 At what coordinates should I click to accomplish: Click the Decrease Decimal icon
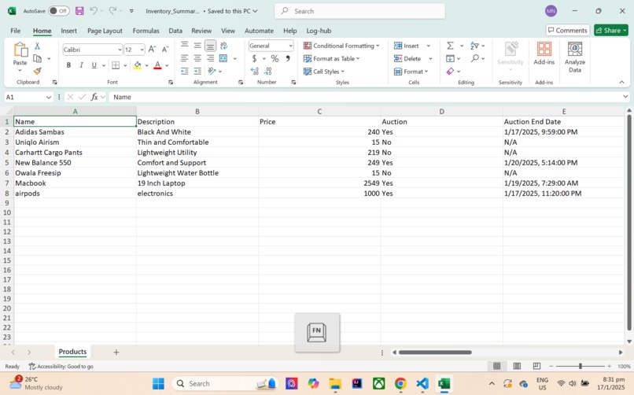pos(267,72)
